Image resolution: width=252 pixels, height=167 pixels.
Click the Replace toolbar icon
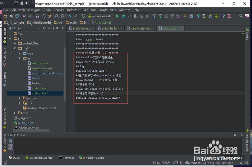pyautogui.click(x=62, y=16)
